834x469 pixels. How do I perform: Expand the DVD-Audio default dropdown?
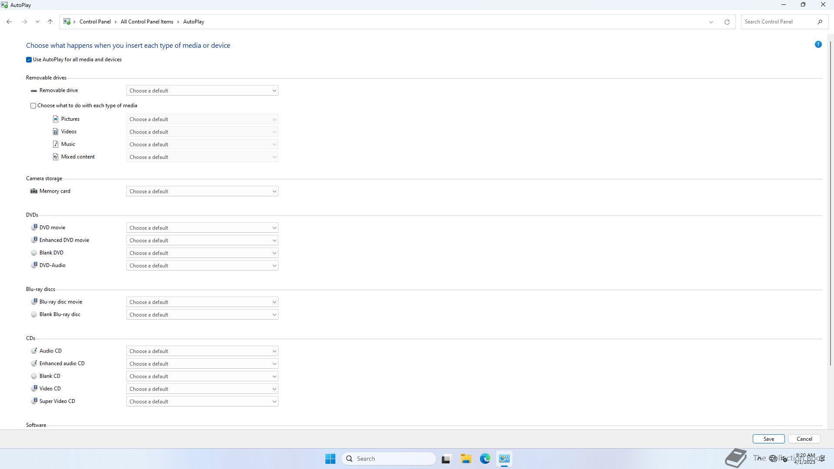click(202, 265)
